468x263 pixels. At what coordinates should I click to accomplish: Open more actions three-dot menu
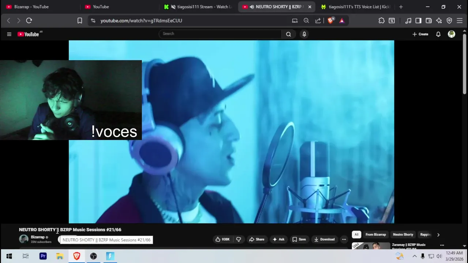click(344, 239)
